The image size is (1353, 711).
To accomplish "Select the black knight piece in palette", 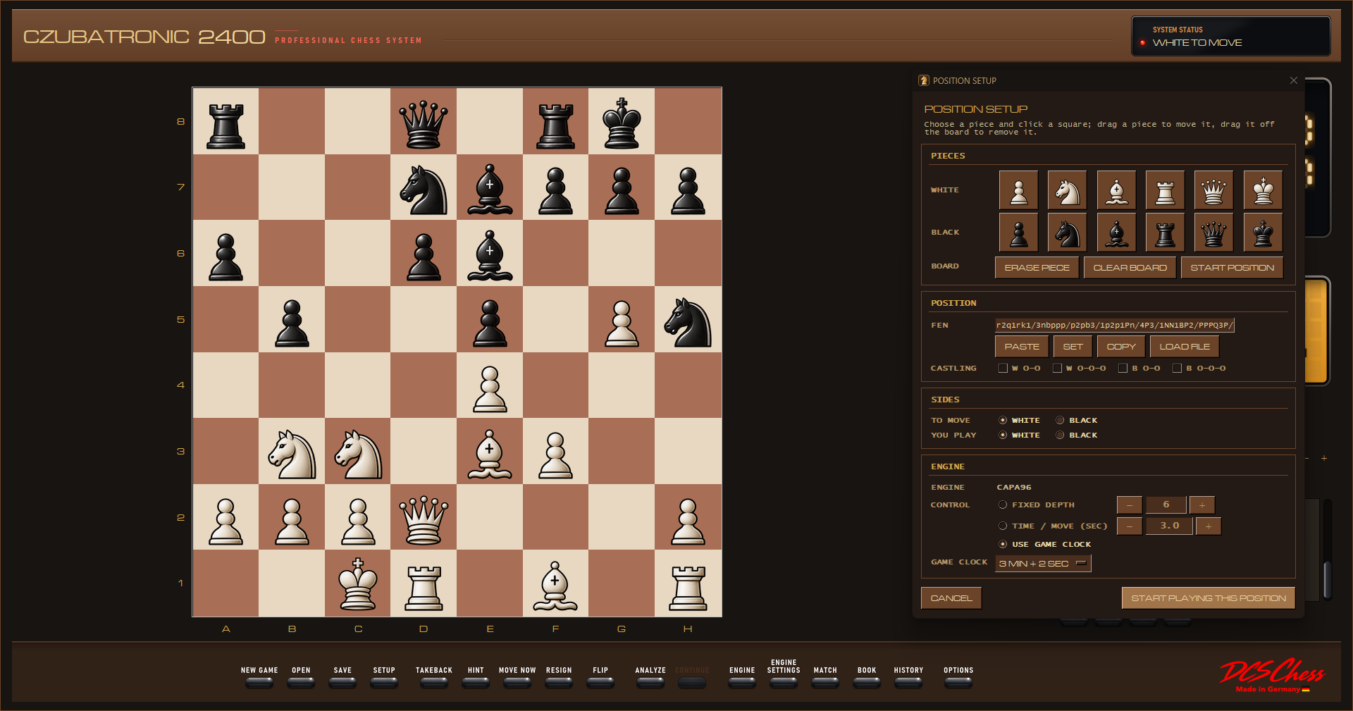I will pos(1067,233).
